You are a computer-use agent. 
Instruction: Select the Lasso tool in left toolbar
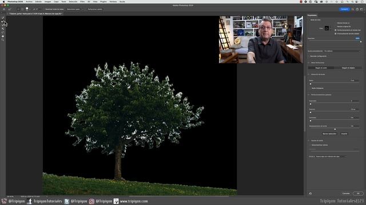pyautogui.click(x=3, y=32)
